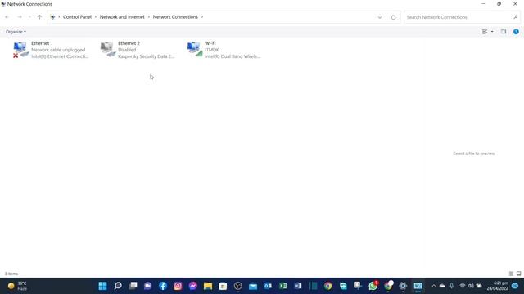
Task: Click the 'Kaspersky Security Data E...' text
Action: point(146,56)
